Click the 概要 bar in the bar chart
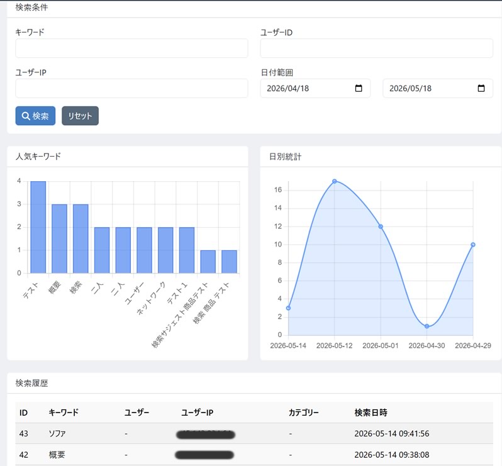 click(59, 239)
